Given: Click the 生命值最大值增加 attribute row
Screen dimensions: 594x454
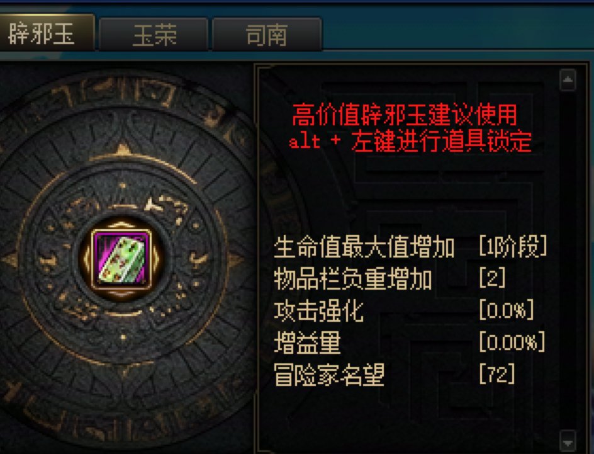Looking at the screenshot, I should [411, 247].
